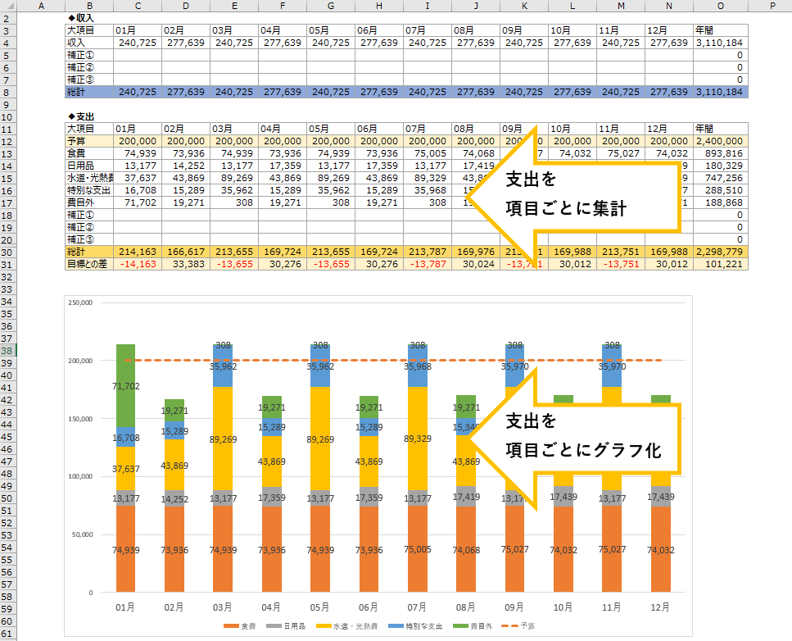
Task: Select the 水道・光熱費 row label
Action: coord(89,178)
